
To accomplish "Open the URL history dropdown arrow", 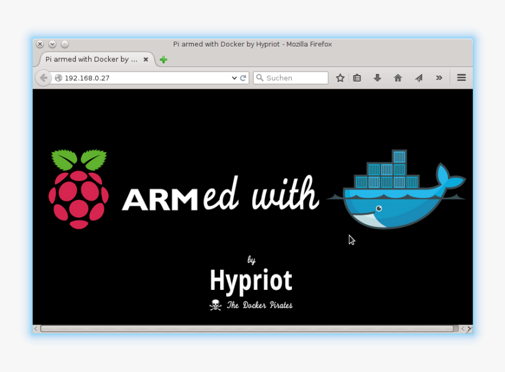I will (234, 78).
